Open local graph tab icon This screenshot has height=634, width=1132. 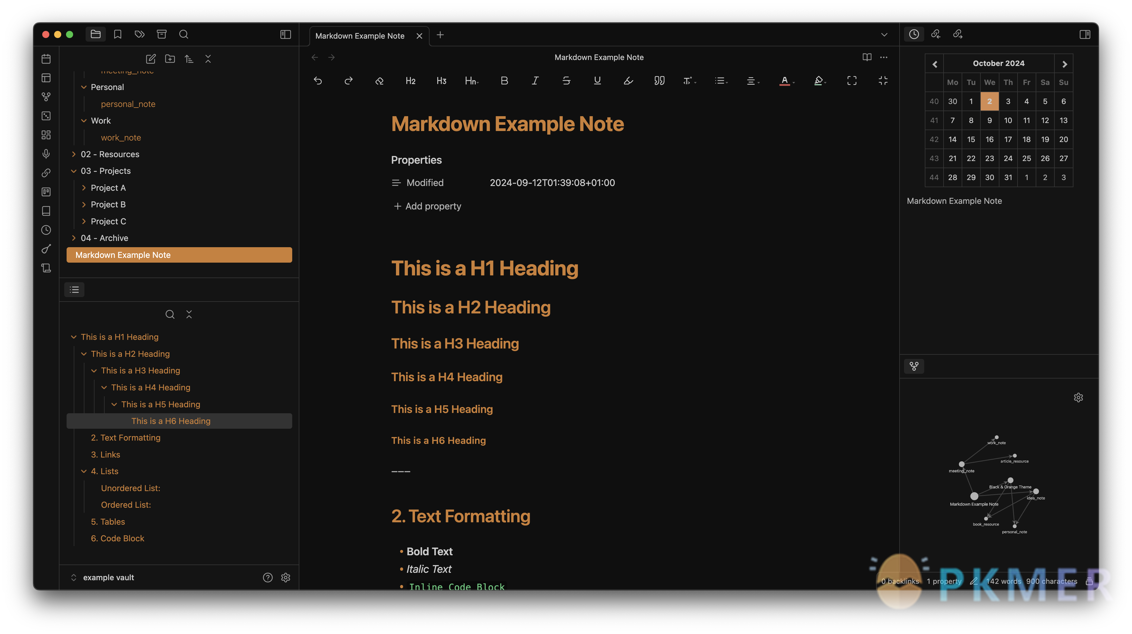pyautogui.click(x=914, y=366)
